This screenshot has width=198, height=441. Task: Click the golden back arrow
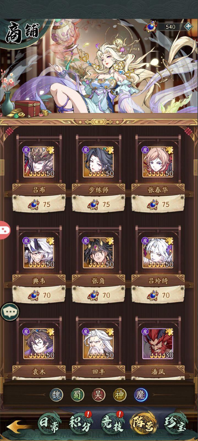pos(17,426)
